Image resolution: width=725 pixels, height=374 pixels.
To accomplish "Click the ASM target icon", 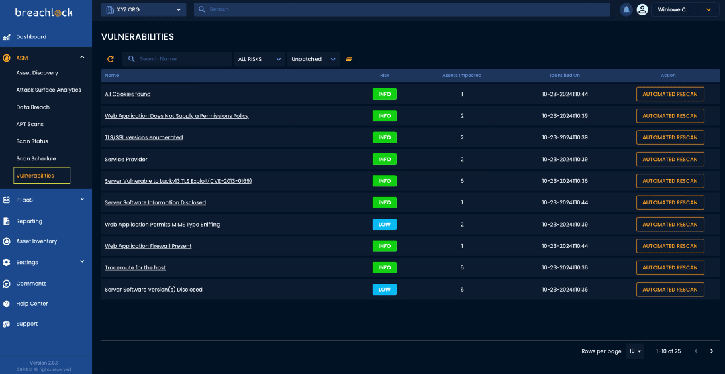I will (x=7, y=58).
